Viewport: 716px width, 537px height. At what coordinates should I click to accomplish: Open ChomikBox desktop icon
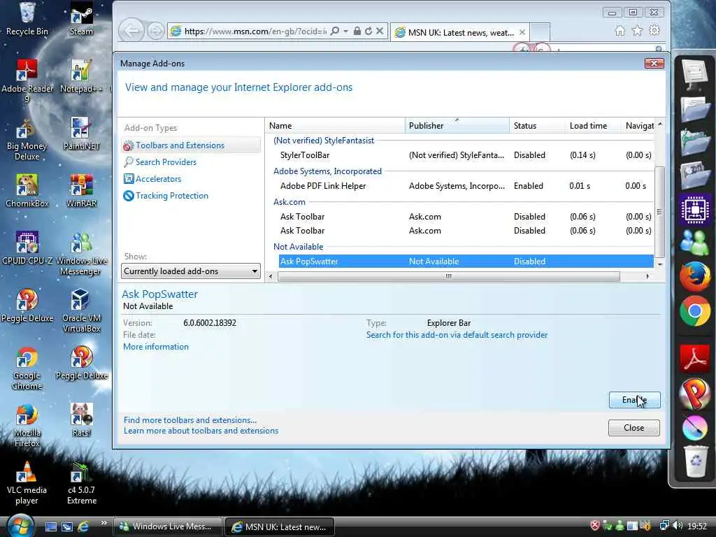pos(27,191)
